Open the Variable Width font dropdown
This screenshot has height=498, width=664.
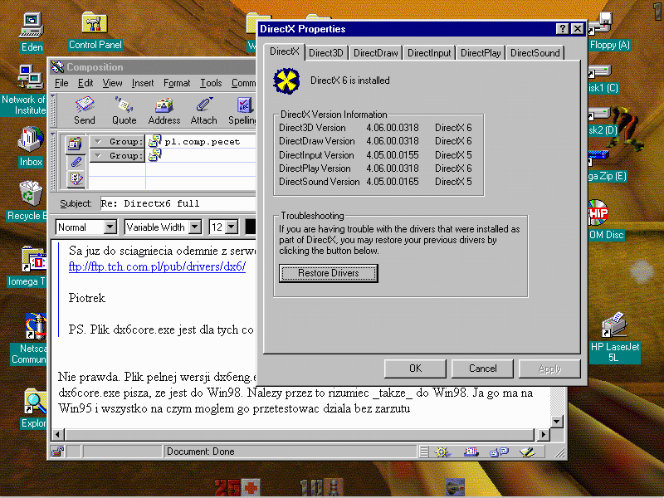pyautogui.click(x=195, y=227)
